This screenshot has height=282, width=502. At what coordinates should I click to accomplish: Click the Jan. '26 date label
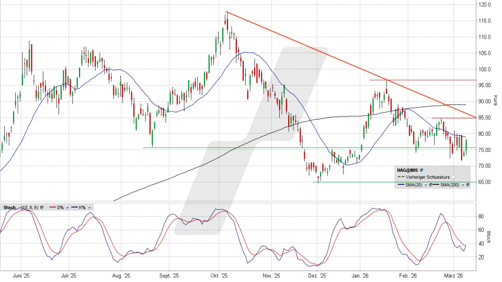pos(362,275)
